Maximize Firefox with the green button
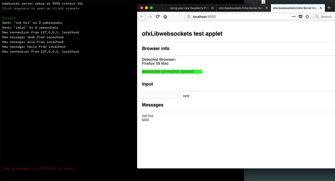The width and height of the screenshot is (335, 181). pos(151,8)
